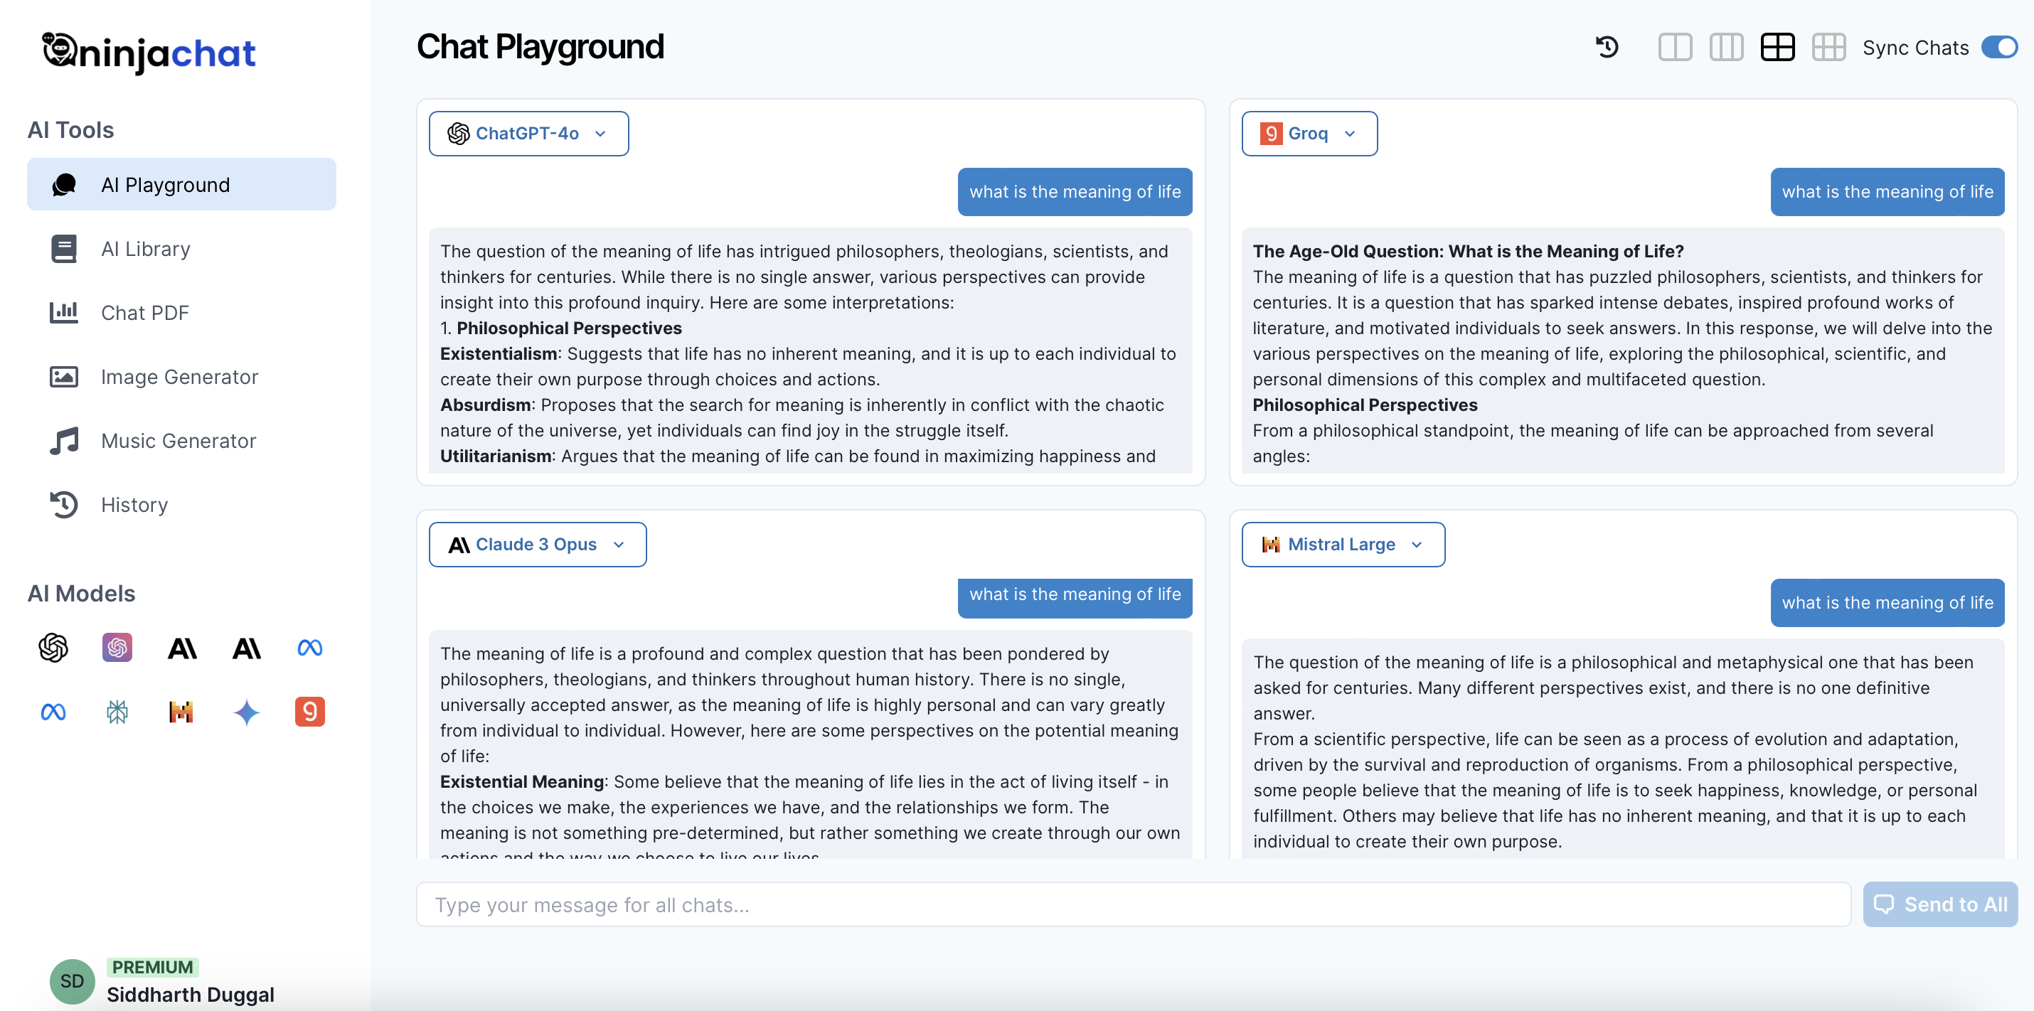Click the Gemini sparkle model icon
The image size is (2034, 1011).
point(246,712)
